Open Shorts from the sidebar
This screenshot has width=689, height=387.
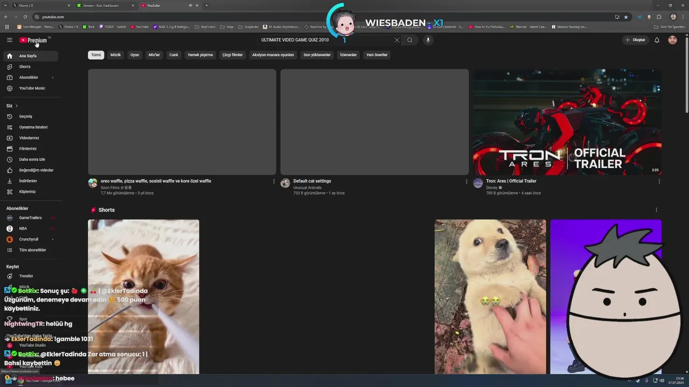(31, 67)
